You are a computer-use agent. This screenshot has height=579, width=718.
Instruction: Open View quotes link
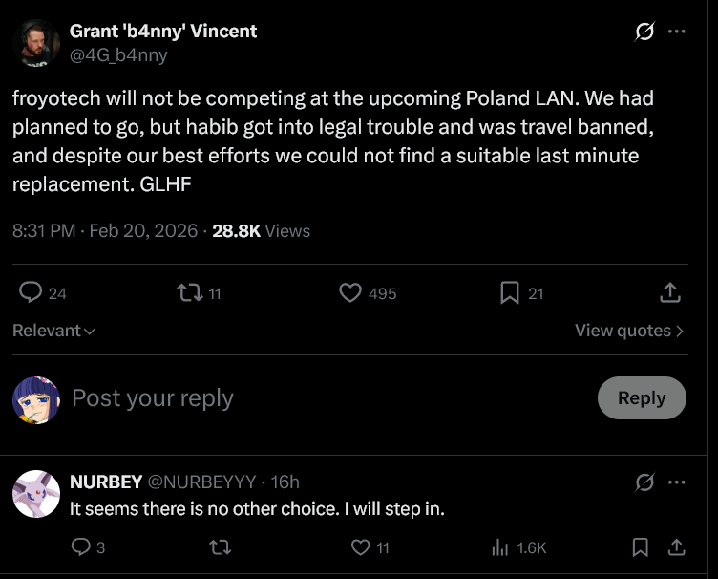[629, 331]
